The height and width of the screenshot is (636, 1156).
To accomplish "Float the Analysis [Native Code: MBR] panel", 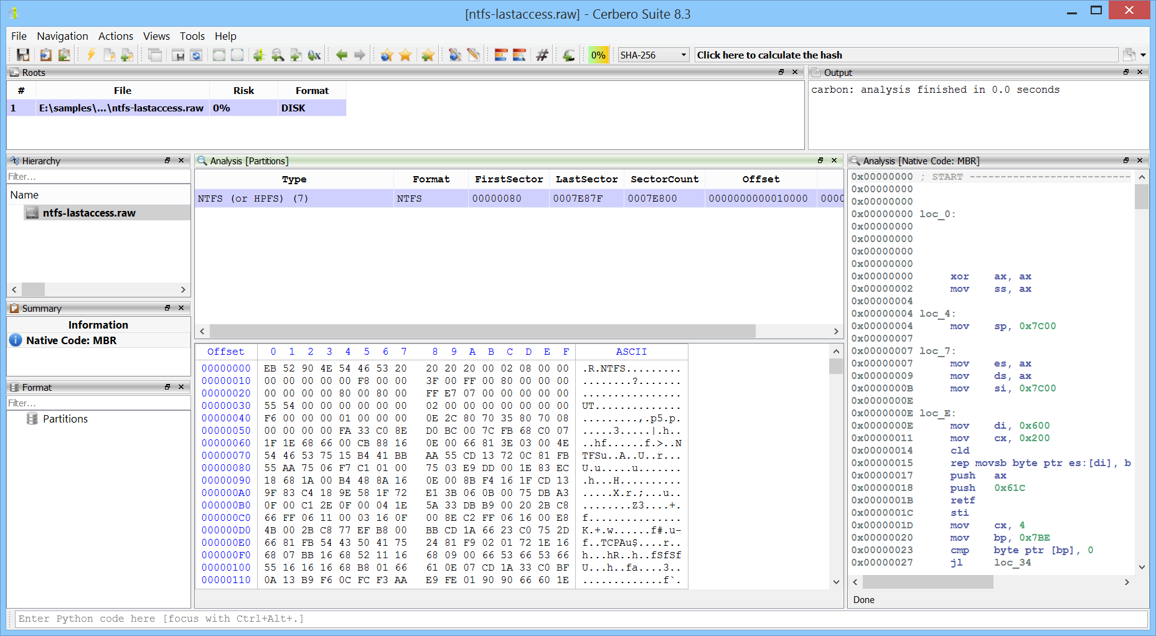I will click(1126, 161).
